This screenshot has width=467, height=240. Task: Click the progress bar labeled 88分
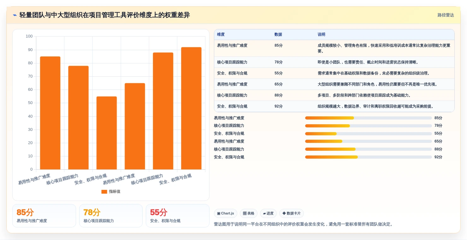point(368,149)
